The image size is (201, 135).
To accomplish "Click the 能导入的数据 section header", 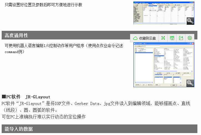I will [19, 129].
